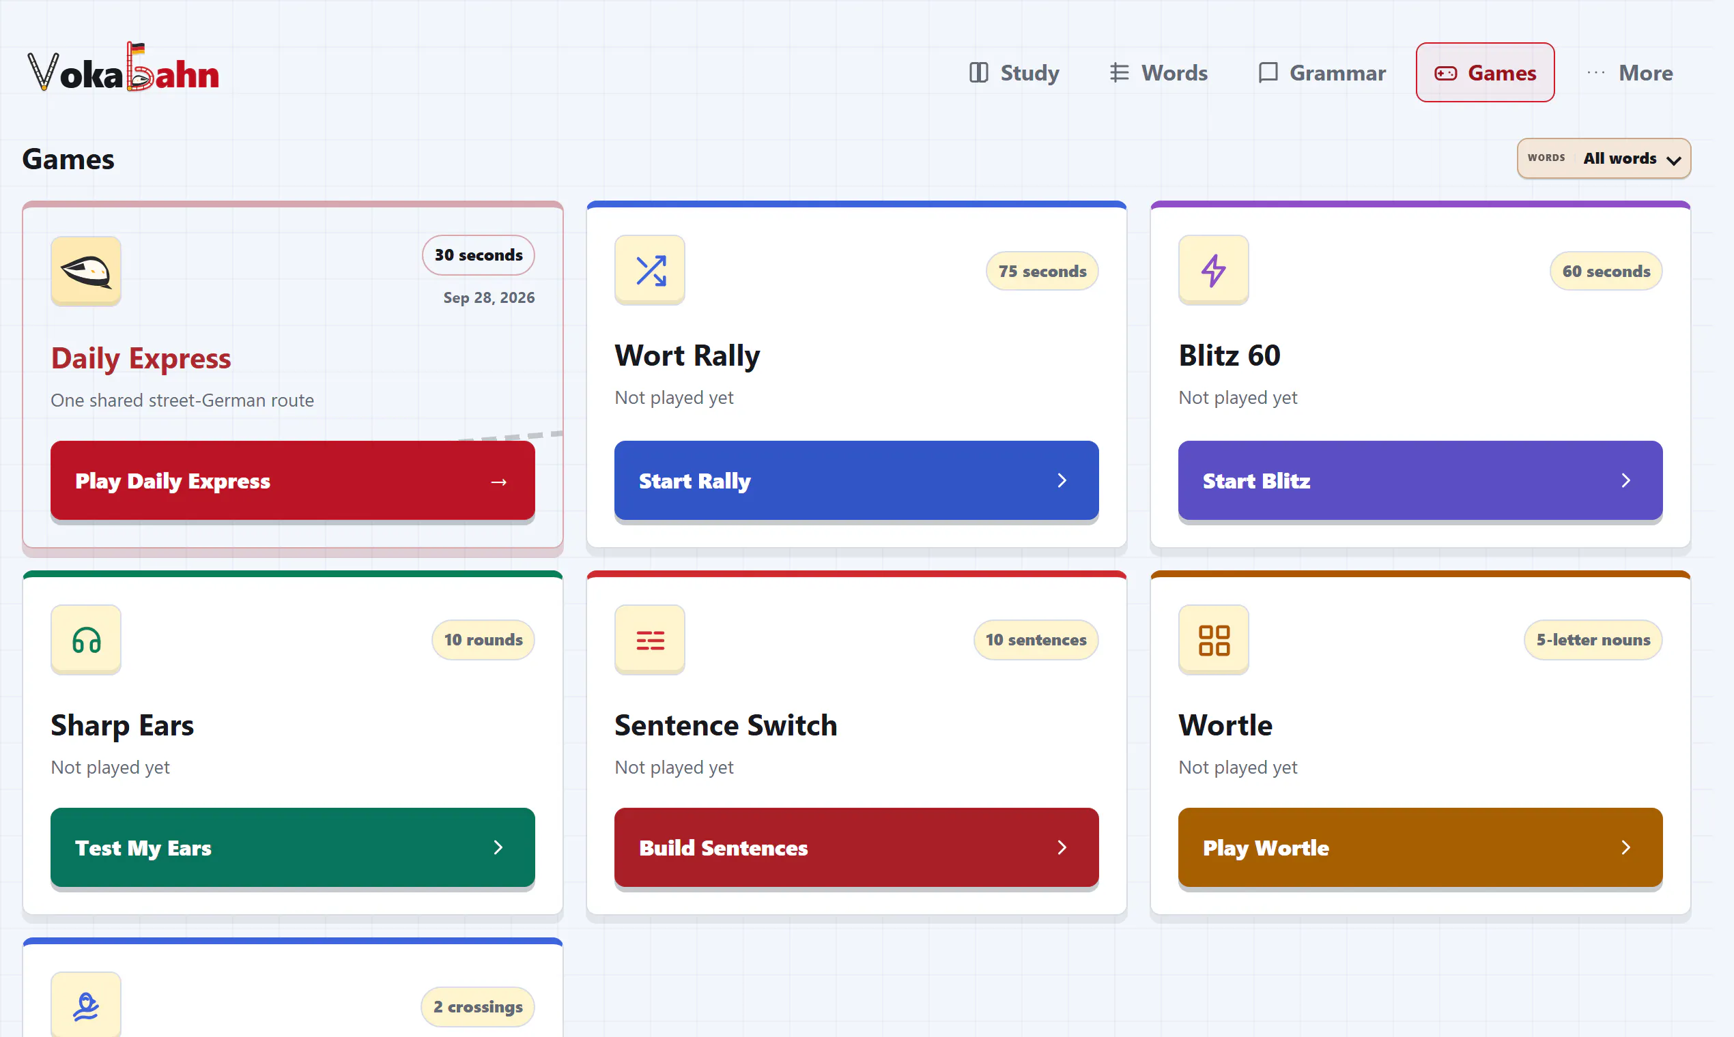The image size is (1734, 1037).
Task: Click Build Sentences button
Action: tap(856, 847)
